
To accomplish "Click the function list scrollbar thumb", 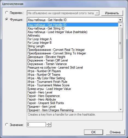I will coord(121,43).
